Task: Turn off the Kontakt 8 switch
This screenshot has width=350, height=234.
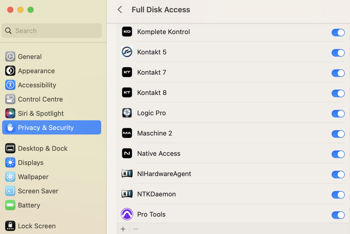Action: [x=338, y=93]
